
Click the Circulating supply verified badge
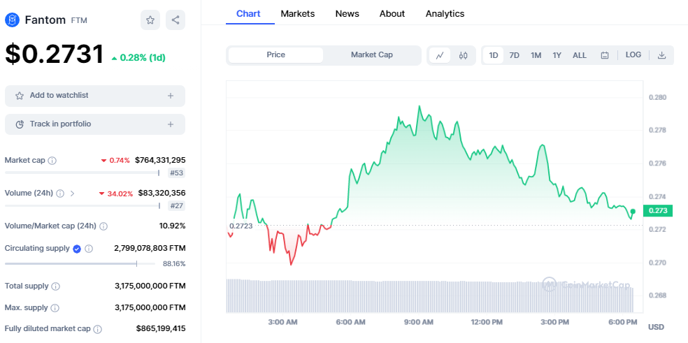click(x=77, y=249)
